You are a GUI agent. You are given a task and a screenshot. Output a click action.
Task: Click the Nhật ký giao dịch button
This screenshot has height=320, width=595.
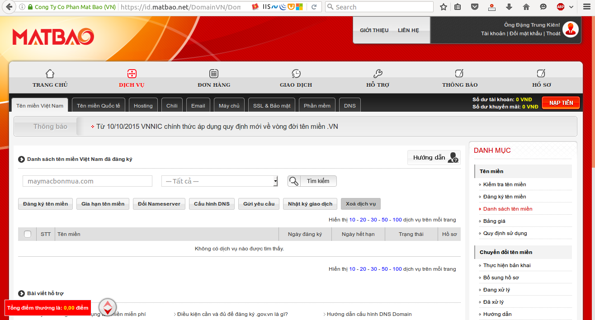point(310,204)
